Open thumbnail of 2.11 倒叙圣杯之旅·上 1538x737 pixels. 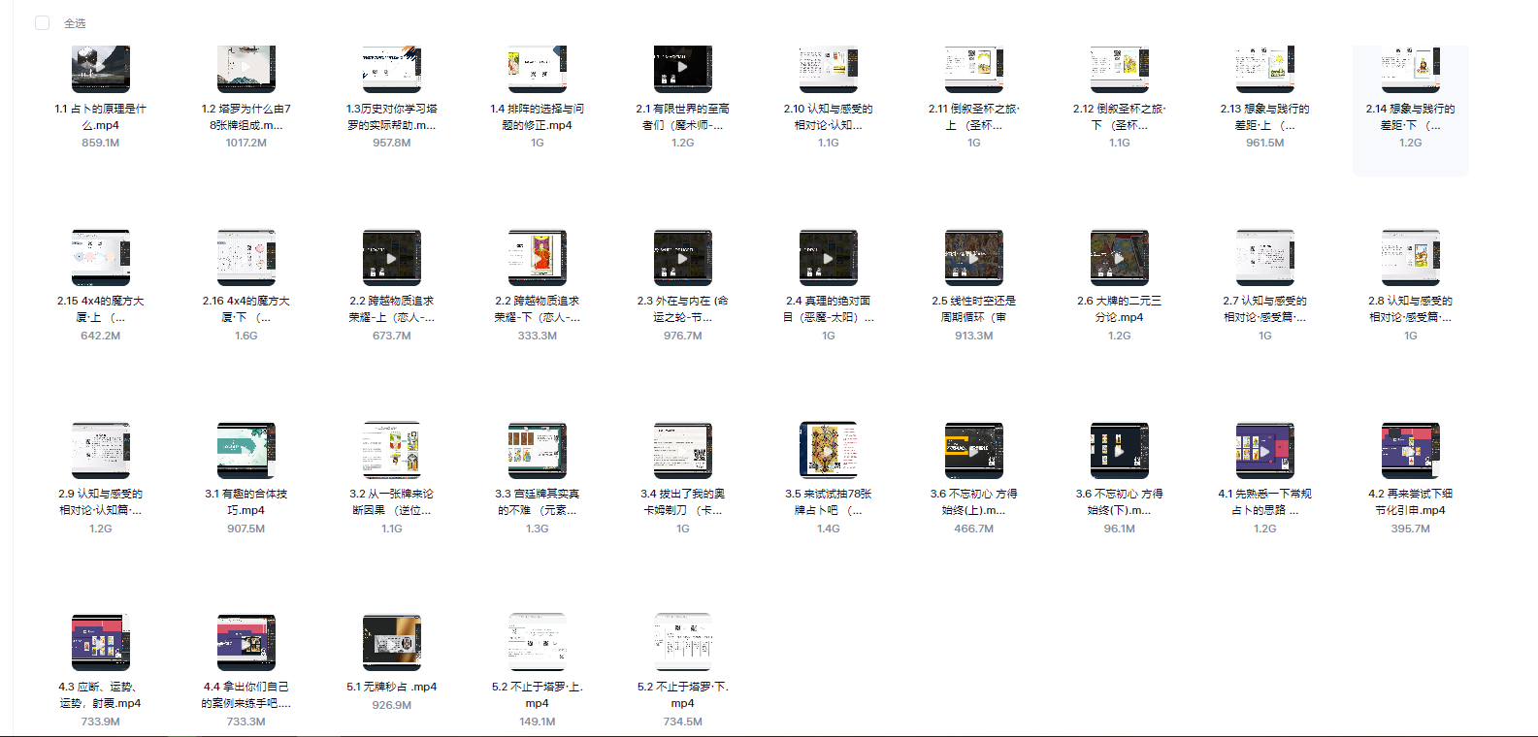pyautogui.click(x=974, y=69)
